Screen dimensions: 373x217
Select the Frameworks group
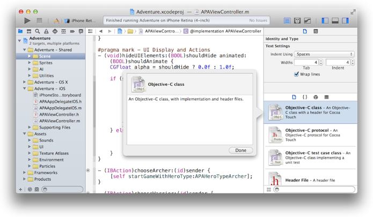pos(42,173)
